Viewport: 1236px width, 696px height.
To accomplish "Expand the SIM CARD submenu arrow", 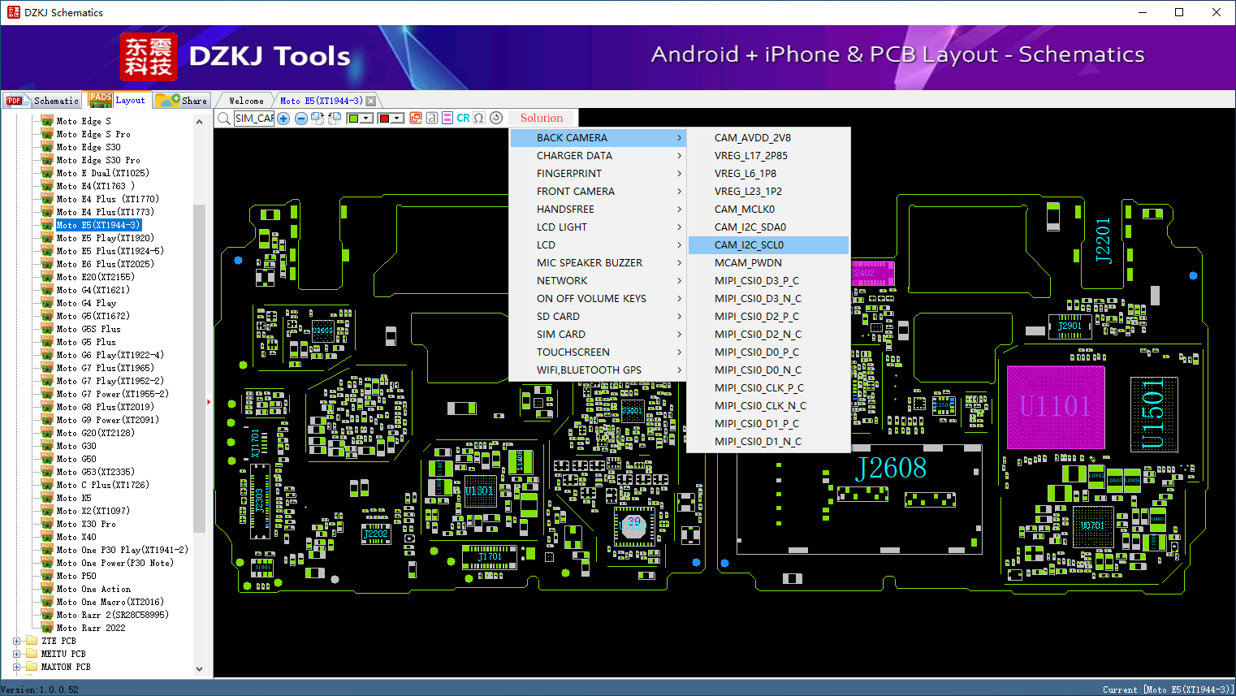I will pos(680,335).
